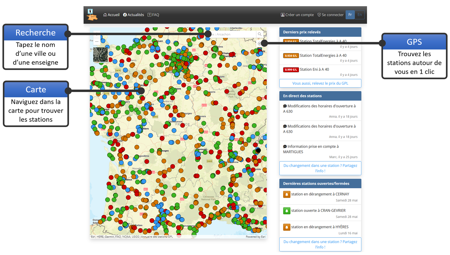
Task: Click the map search magnifier icon
Action: 260,34
